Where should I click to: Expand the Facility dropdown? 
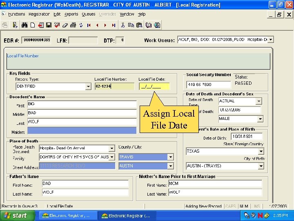[112, 157]
